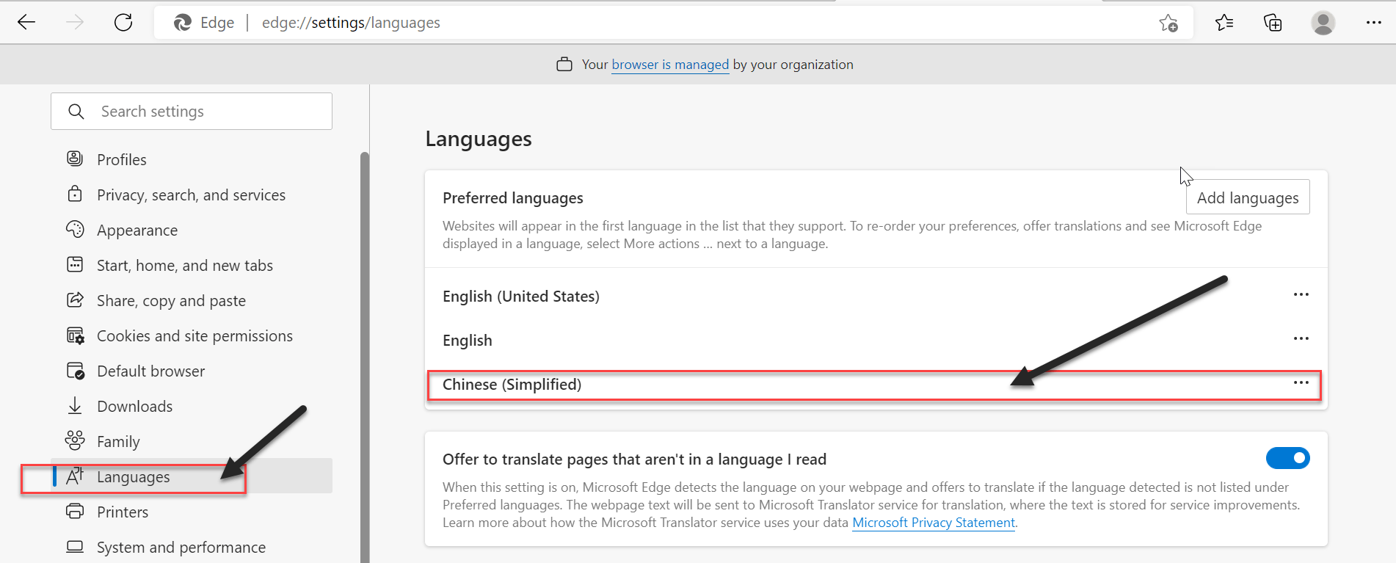The height and width of the screenshot is (563, 1396).
Task: Open More actions for the plain English row
Action: tap(1301, 338)
